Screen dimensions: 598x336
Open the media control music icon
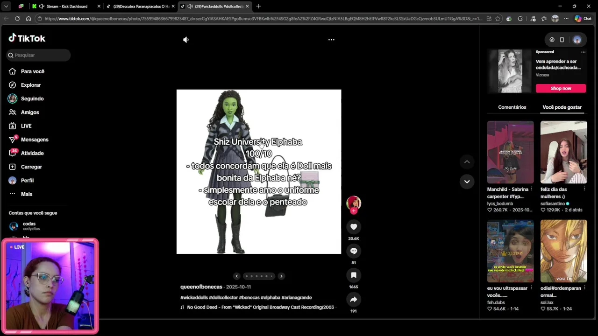pos(533,19)
